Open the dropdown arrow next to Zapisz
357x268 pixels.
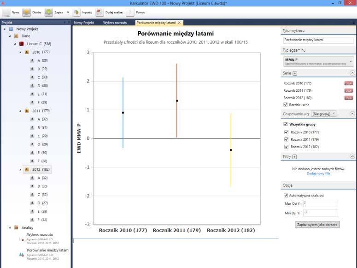point(68,12)
